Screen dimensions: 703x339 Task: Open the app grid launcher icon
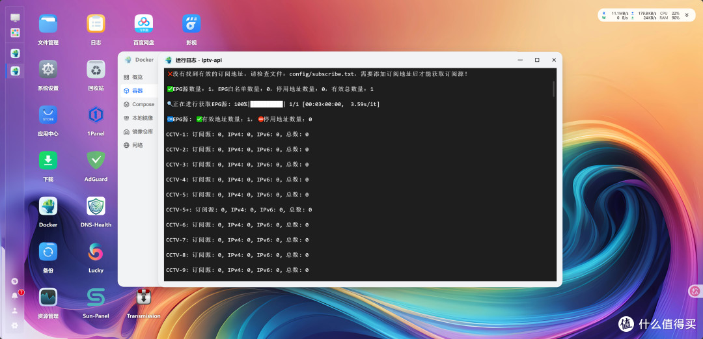[15, 33]
